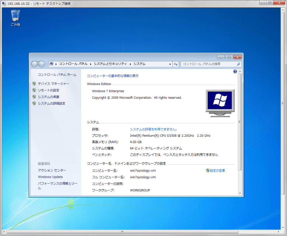Click Remote Desktop scrollbar right arrow

click(x=279, y=232)
